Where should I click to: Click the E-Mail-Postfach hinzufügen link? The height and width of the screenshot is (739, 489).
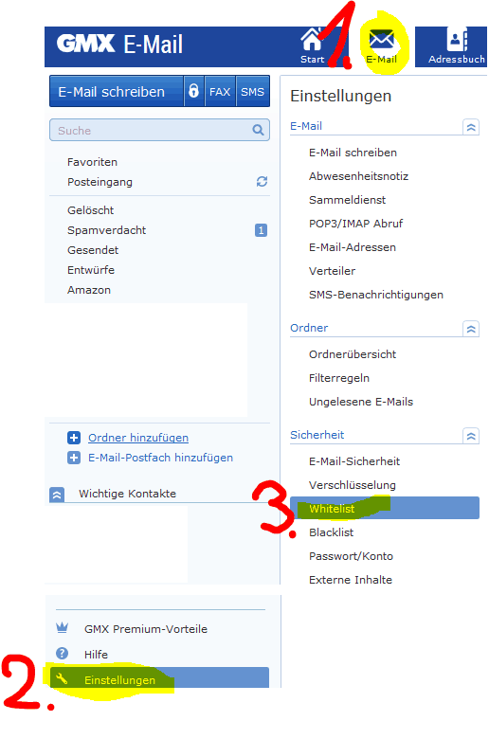pyautogui.click(x=160, y=458)
